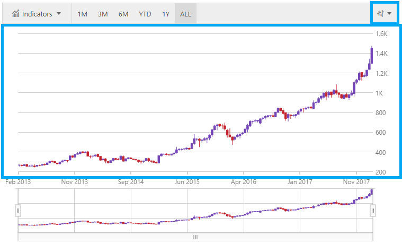Expand the Indicators dropdown arrow
This screenshot has width=402, height=244.
click(59, 14)
